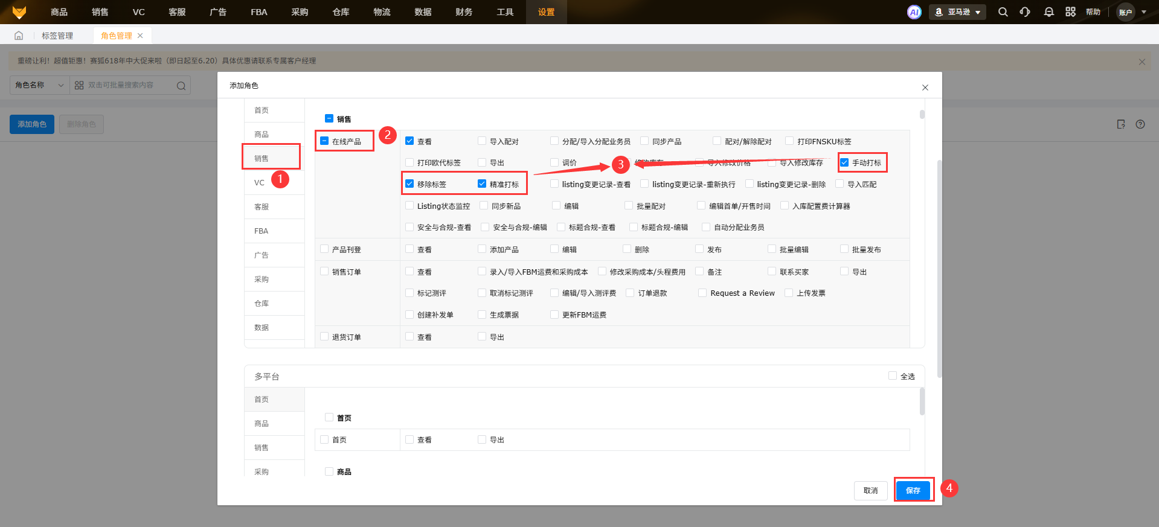
Task: Click the 保存 button
Action: pos(913,490)
